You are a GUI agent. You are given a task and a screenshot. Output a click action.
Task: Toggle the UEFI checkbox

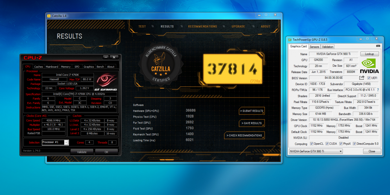pyautogui.click(x=369, y=78)
